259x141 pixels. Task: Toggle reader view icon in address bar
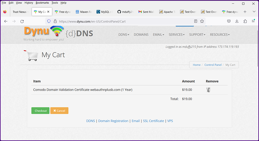(x=196, y=21)
